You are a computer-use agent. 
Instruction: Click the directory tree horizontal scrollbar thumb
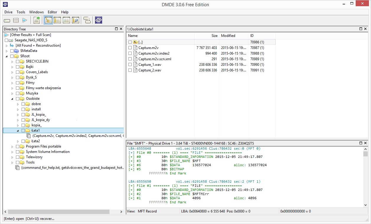(x=59, y=212)
